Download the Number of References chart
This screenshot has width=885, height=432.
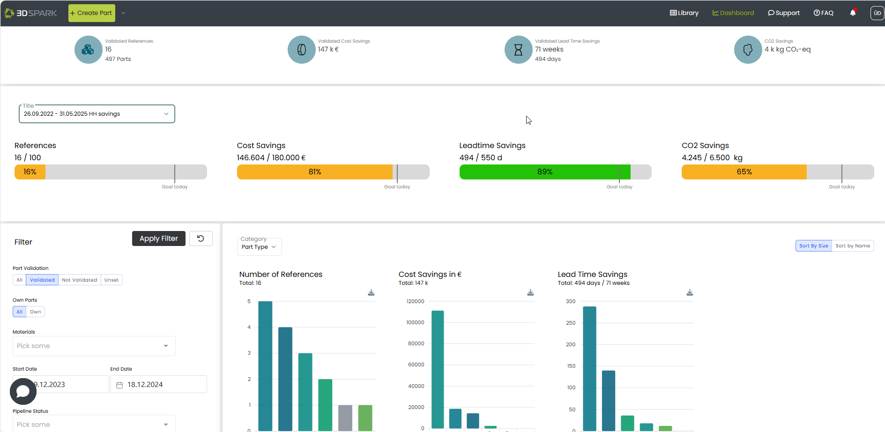[371, 293]
